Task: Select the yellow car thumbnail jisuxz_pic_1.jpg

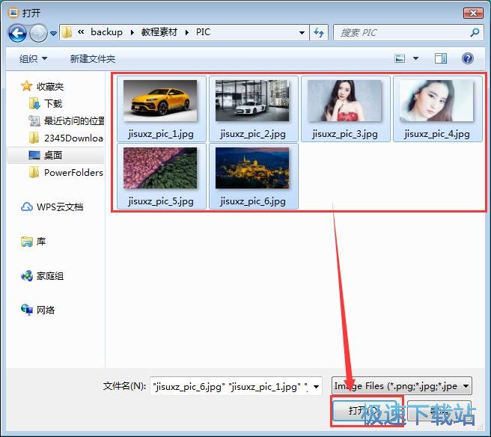Action: click(x=160, y=100)
